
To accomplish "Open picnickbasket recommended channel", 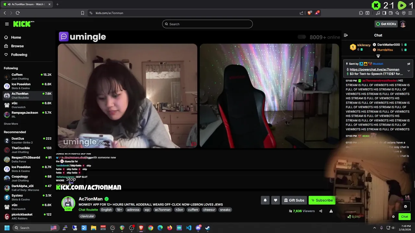I will coord(28,216).
